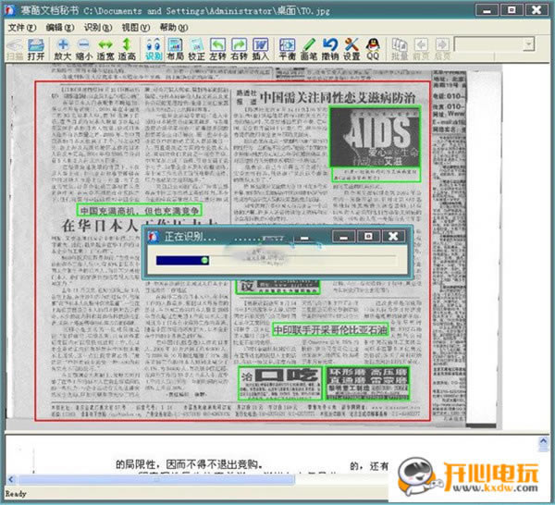Maximize the main 赛酷文档秘书 window
Screen dimensions: 555x505
[512, 10]
